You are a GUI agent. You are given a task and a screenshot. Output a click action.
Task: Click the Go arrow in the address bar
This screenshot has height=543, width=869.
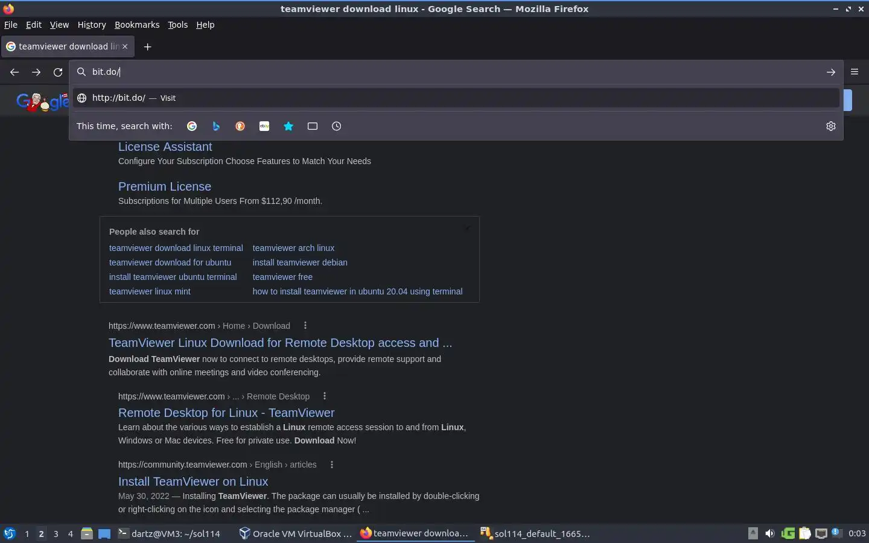[831, 72]
